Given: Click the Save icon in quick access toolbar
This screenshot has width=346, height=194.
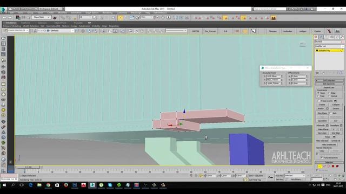Looking at the screenshot, I should pos(19,9).
